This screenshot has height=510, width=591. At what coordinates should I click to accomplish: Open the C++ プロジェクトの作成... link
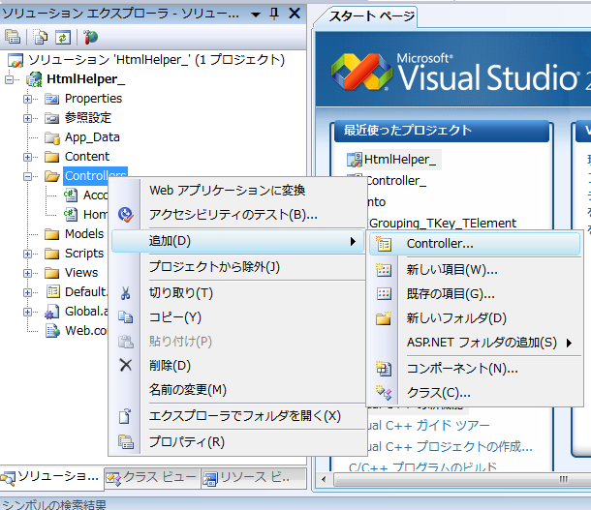click(450, 446)
